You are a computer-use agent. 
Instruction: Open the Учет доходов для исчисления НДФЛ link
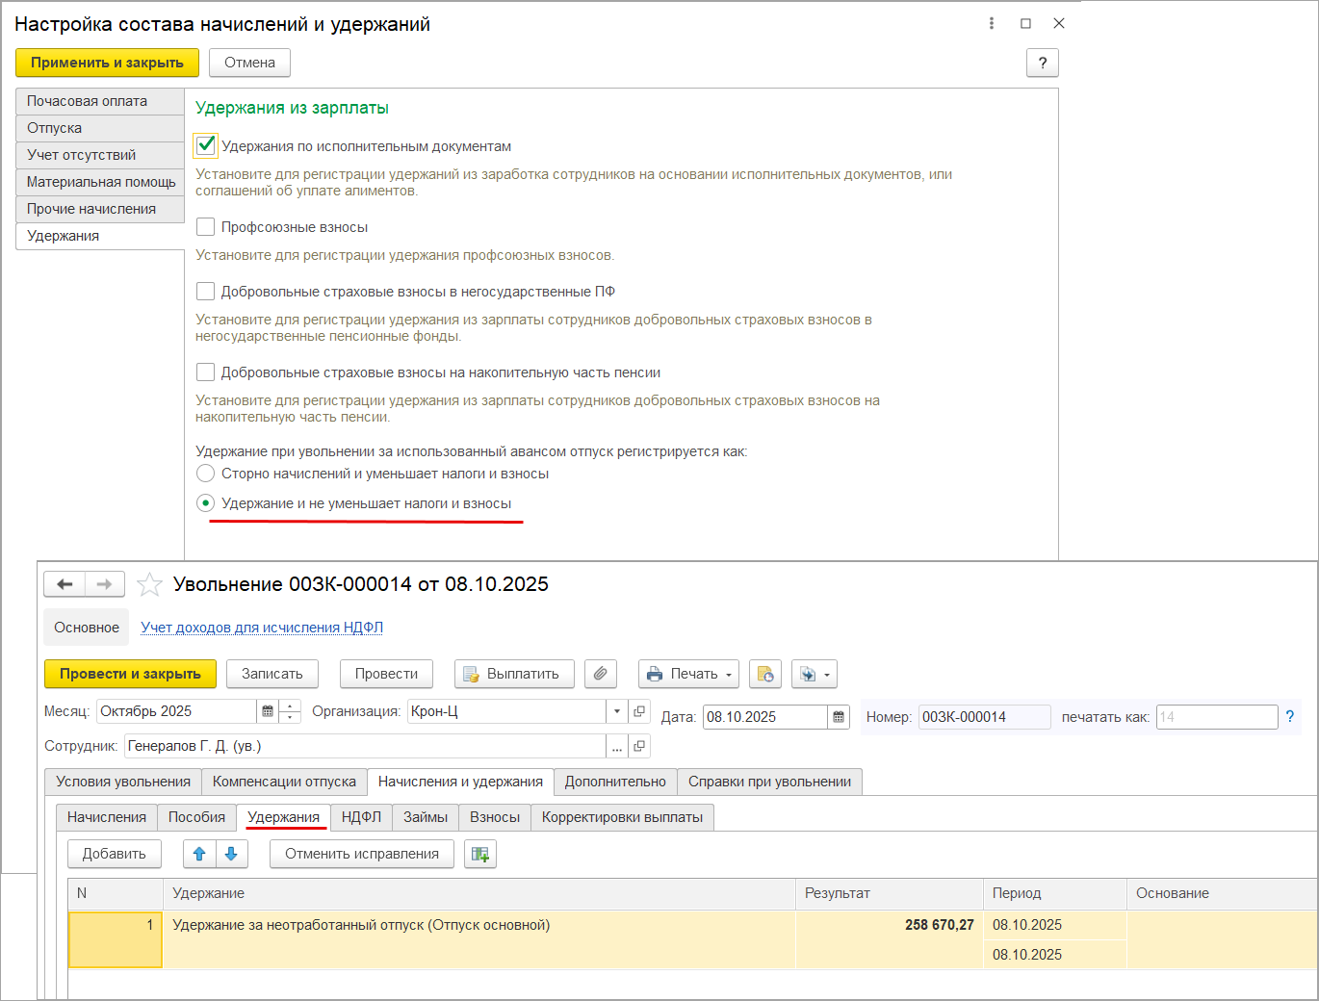tap(262, 628)
